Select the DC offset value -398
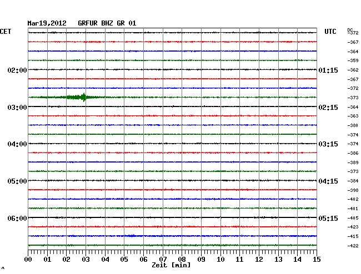The height and width of the screenshot is (274, 361). (353, 190)
